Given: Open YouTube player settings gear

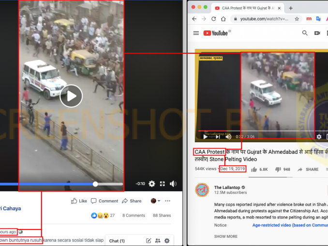Looking at the screenshot, I should point(319,137).
